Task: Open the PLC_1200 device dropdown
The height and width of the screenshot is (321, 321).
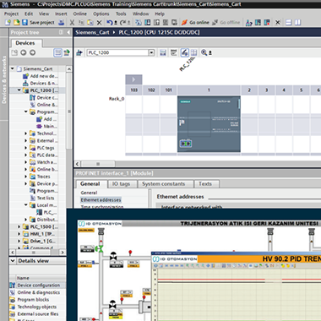Action: point(151,52)
